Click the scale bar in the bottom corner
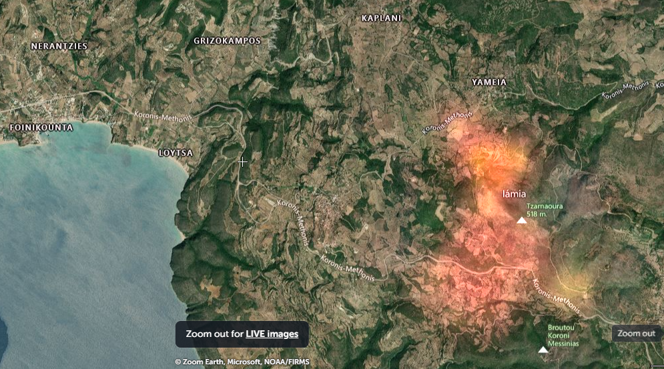The height and width of the screenshot is (369, 664). [x=657, y=366]
